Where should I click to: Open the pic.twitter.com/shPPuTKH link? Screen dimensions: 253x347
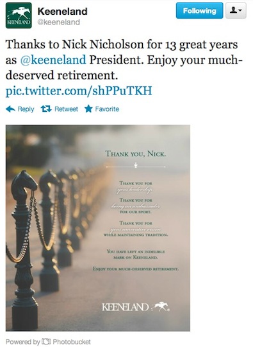[x=79, y=91]
